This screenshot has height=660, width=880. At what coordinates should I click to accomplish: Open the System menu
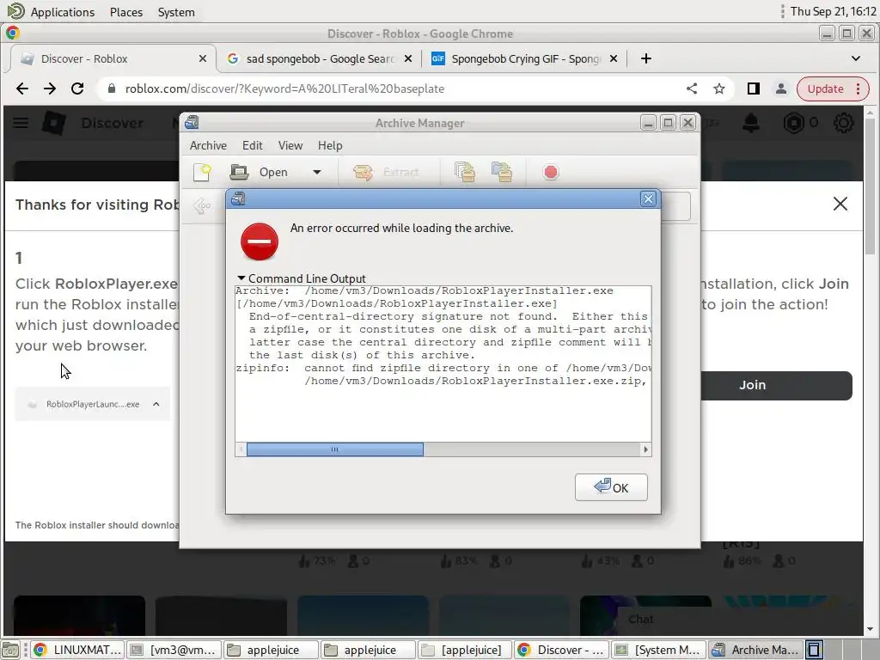coord(176,12)
